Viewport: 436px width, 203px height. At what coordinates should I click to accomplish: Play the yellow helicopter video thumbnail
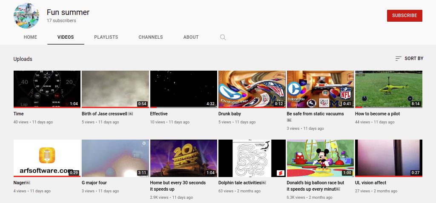click(x=389, y=89)
